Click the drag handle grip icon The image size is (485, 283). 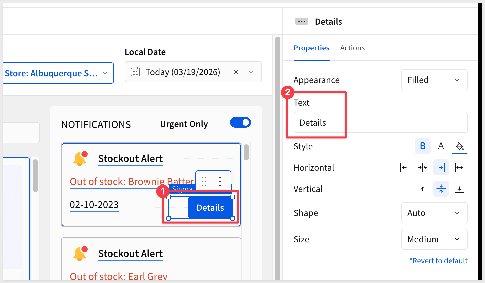tap(204, 181)
